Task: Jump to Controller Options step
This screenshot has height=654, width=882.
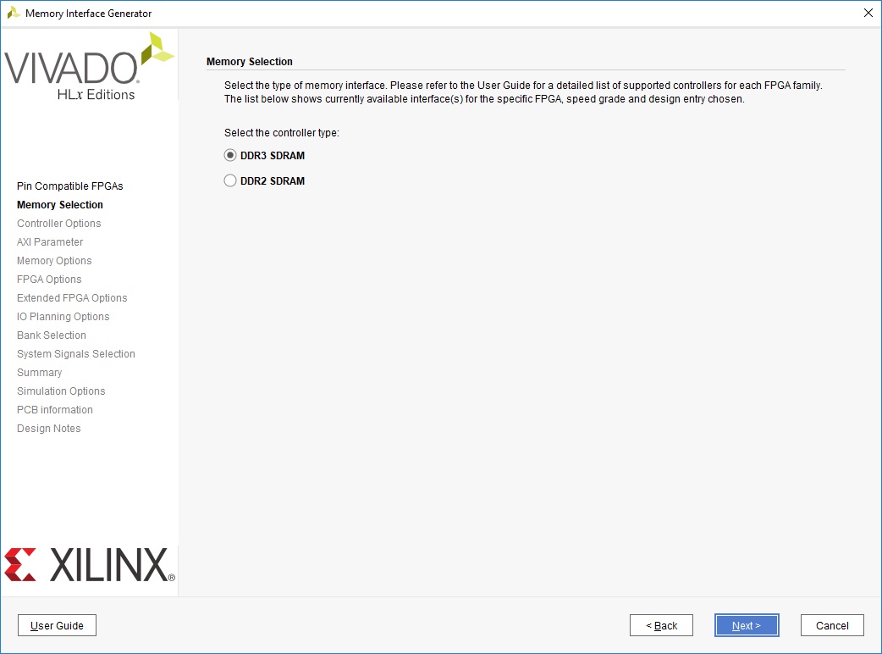Action: (x=58, y=224)
